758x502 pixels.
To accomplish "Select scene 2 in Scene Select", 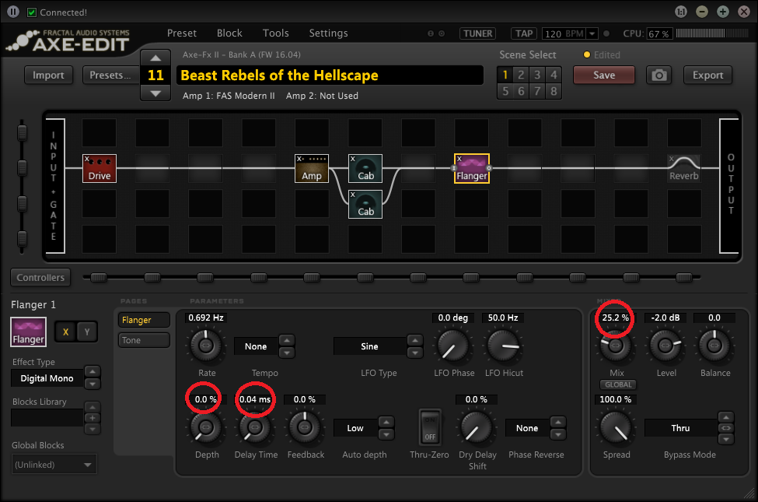I will [521, 75].
